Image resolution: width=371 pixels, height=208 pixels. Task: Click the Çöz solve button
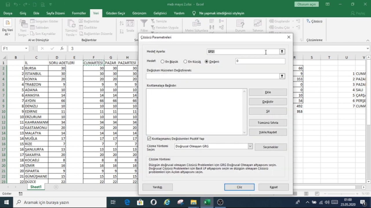click(239, 187)
